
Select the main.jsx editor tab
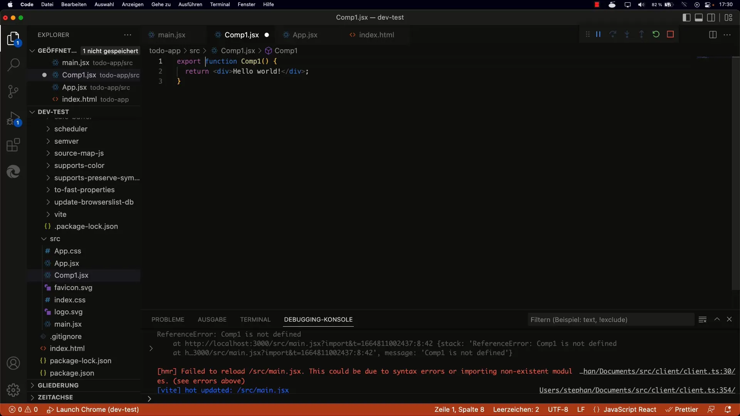coord(171,35)
